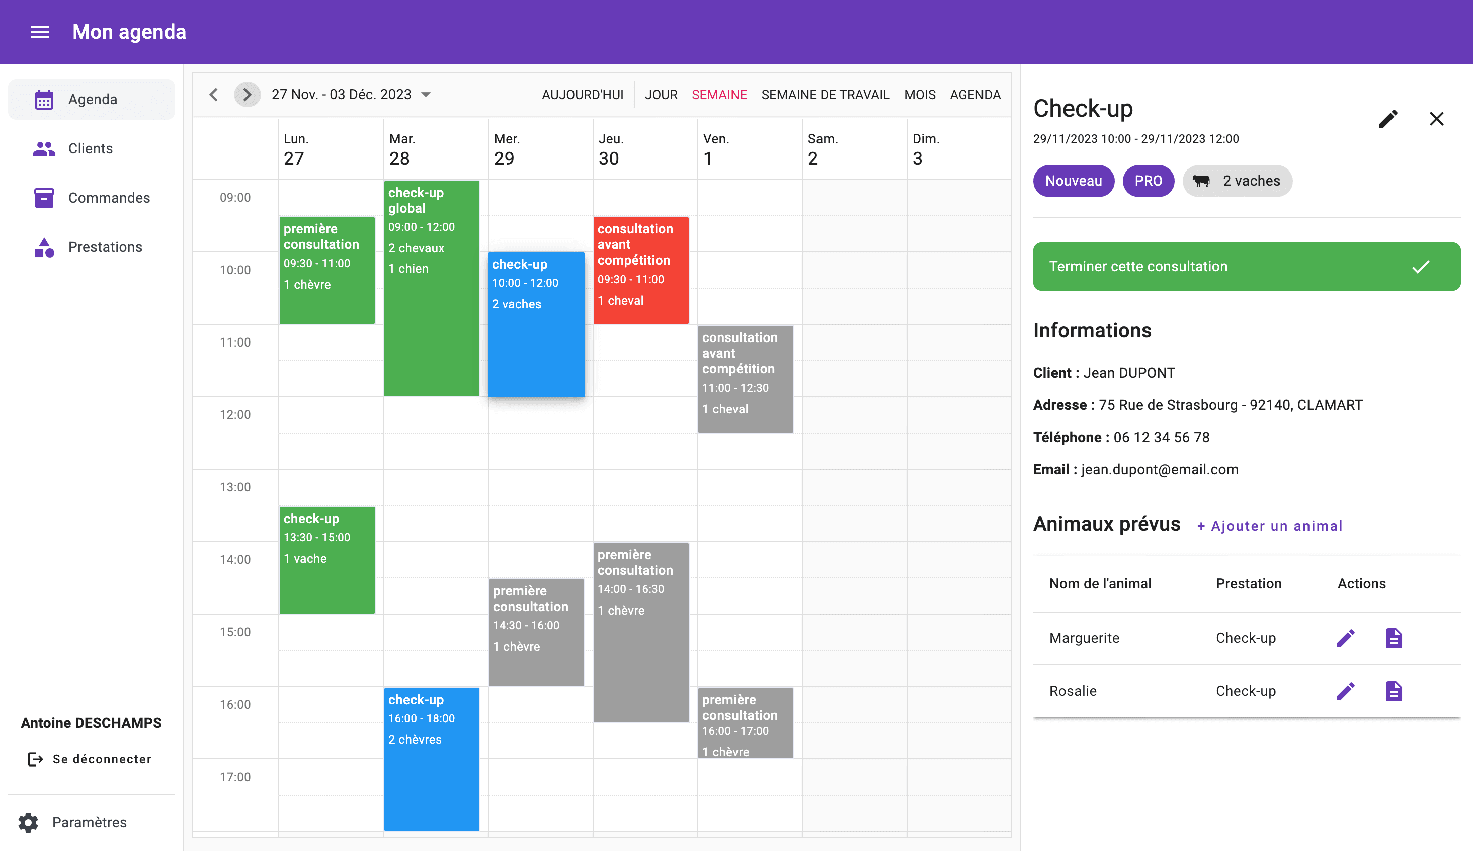Open the SEMAINE DE TRAVAIL view
Viewport: 1473px width, 851px height.
pyautogui.click(x=826, y=94)
